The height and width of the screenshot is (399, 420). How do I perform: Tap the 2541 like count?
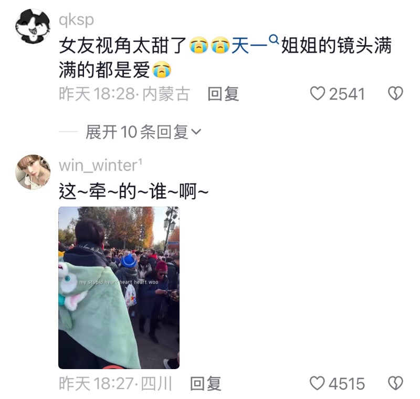pyautogui.click(x=347, y=94)
